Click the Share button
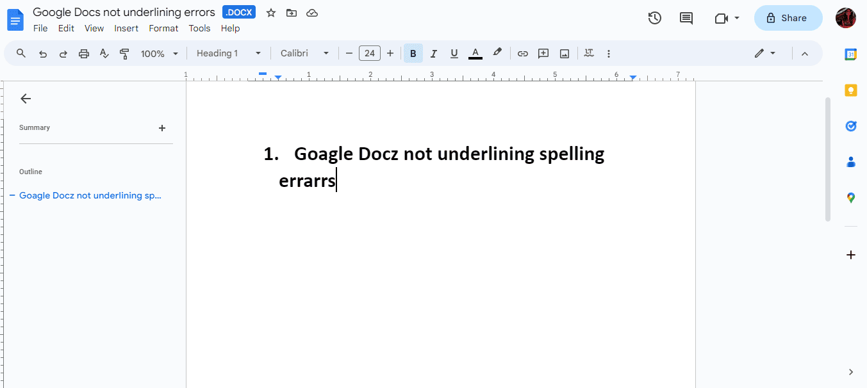 tap(788, 18)
